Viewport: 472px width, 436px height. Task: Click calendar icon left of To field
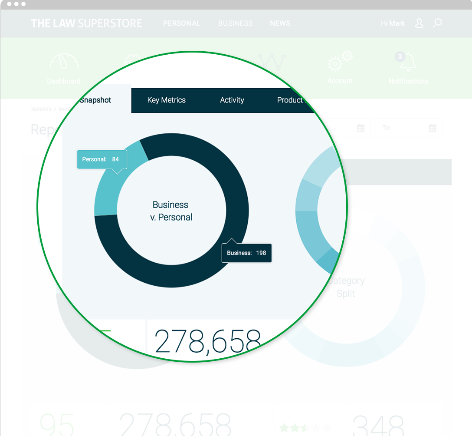point(361,128)
